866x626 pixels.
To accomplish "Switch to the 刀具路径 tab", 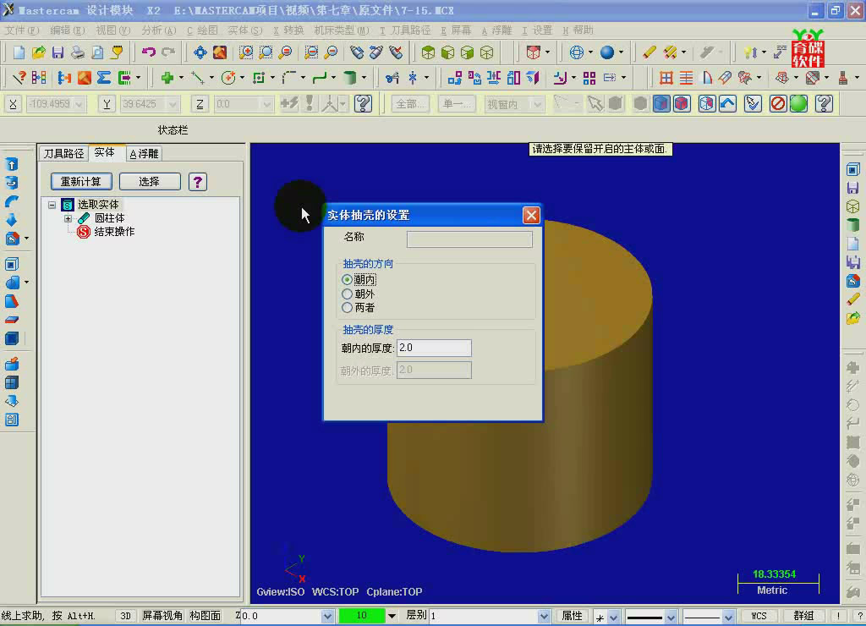I will pos(63,154).
